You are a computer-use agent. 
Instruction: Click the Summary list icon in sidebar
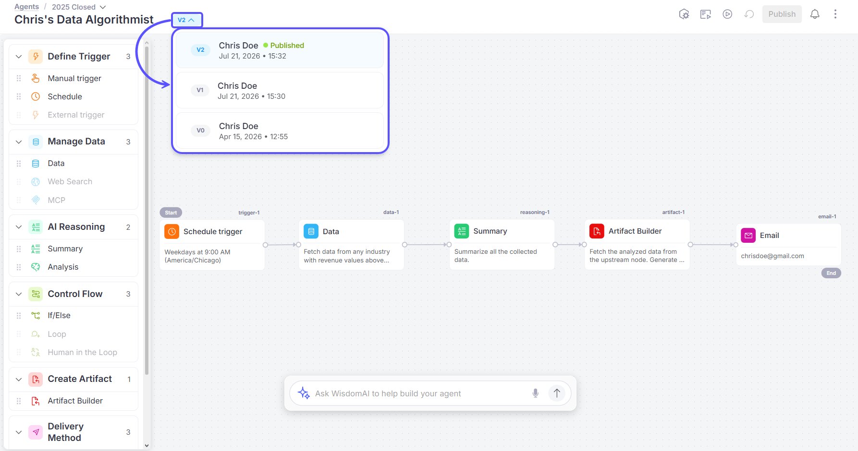(36, 249)
